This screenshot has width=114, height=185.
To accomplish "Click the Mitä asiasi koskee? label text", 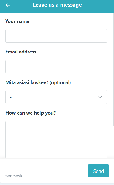I will coord(27,82).
